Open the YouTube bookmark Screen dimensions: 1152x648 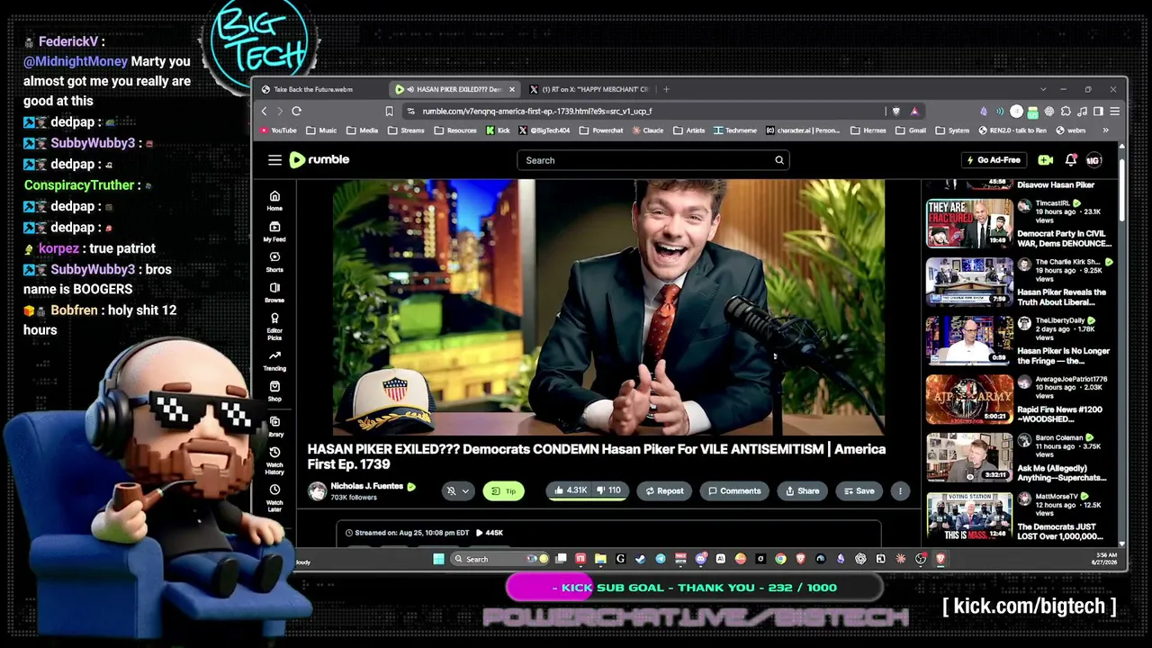[278, 130]
